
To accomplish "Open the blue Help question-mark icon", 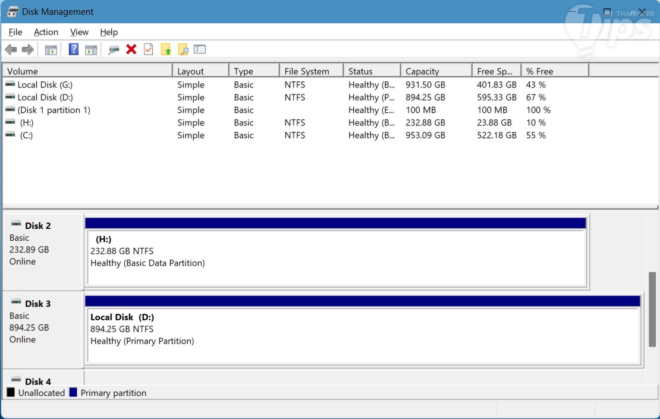I will [74, 50].
